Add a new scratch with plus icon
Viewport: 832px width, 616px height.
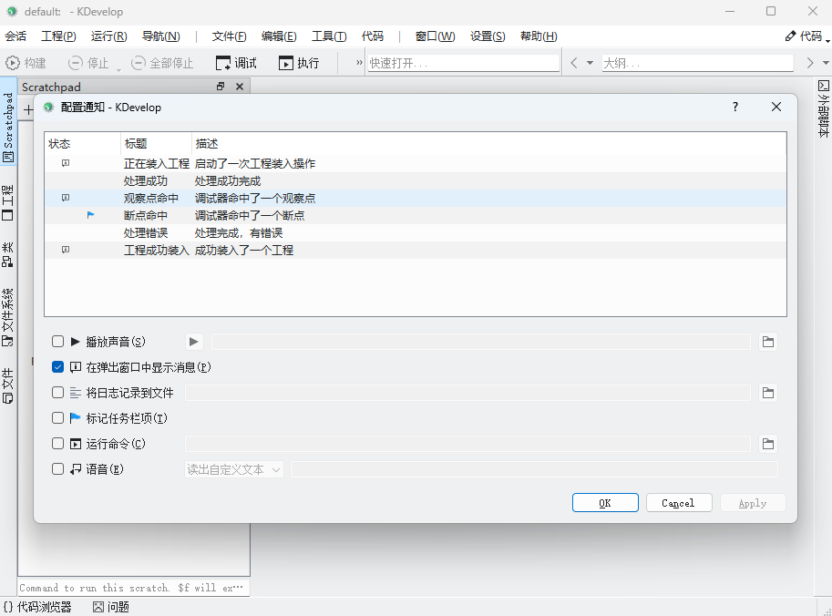click(28, 110)
